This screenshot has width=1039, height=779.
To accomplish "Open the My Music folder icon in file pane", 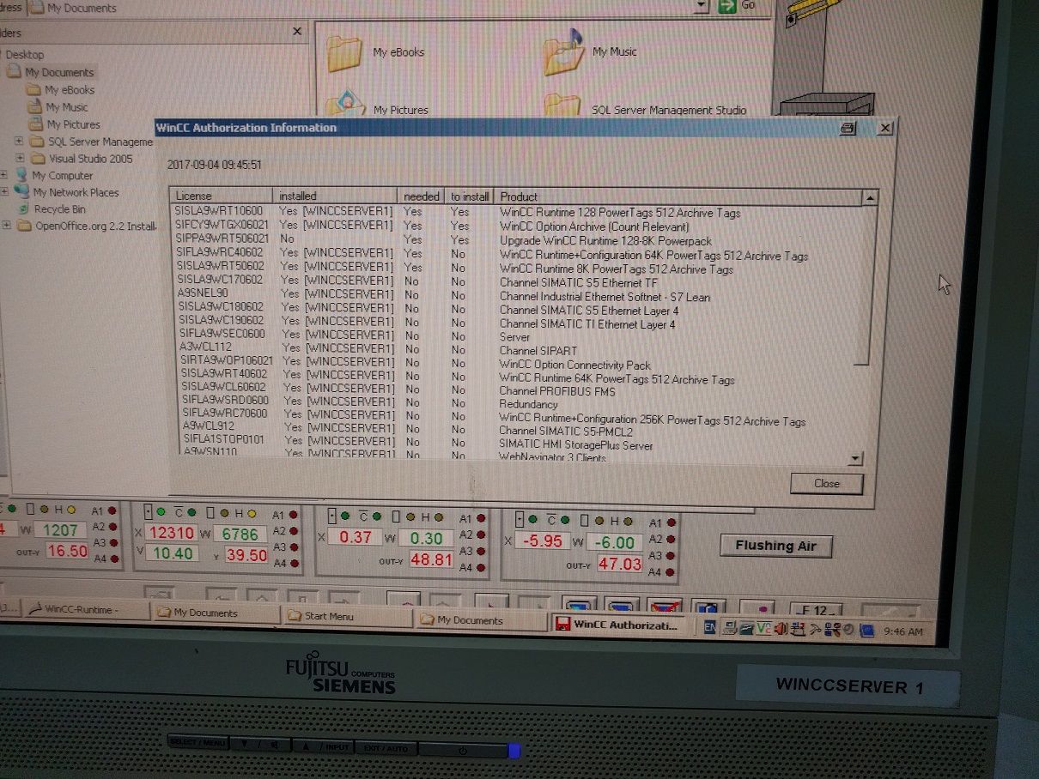I will pyautogui.click(x=563, y=51).
